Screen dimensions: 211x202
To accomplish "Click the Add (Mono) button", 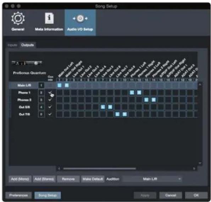I will tap(20, 179).
